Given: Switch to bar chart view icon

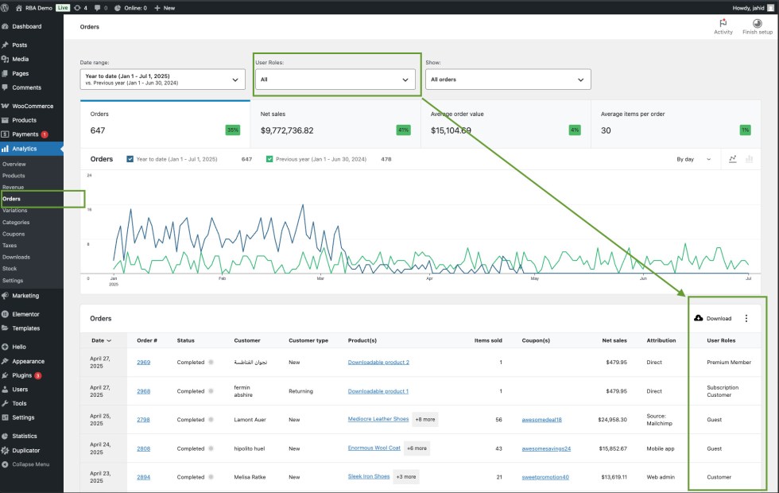Looking at the screenshot, I should (x=749, y=159).
